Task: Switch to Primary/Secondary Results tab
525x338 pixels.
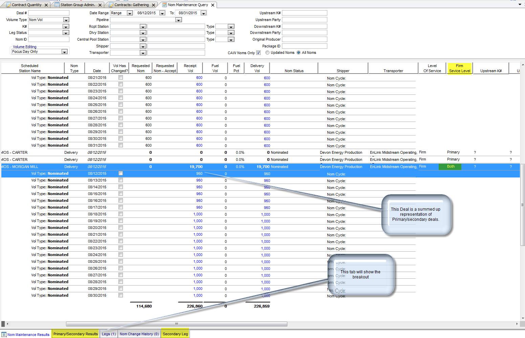Action: pos(75,334)
